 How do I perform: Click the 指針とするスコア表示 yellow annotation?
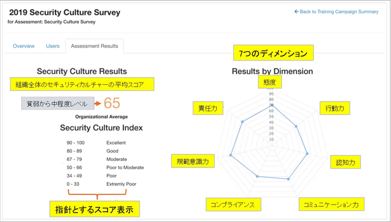[x=94, y=209]
